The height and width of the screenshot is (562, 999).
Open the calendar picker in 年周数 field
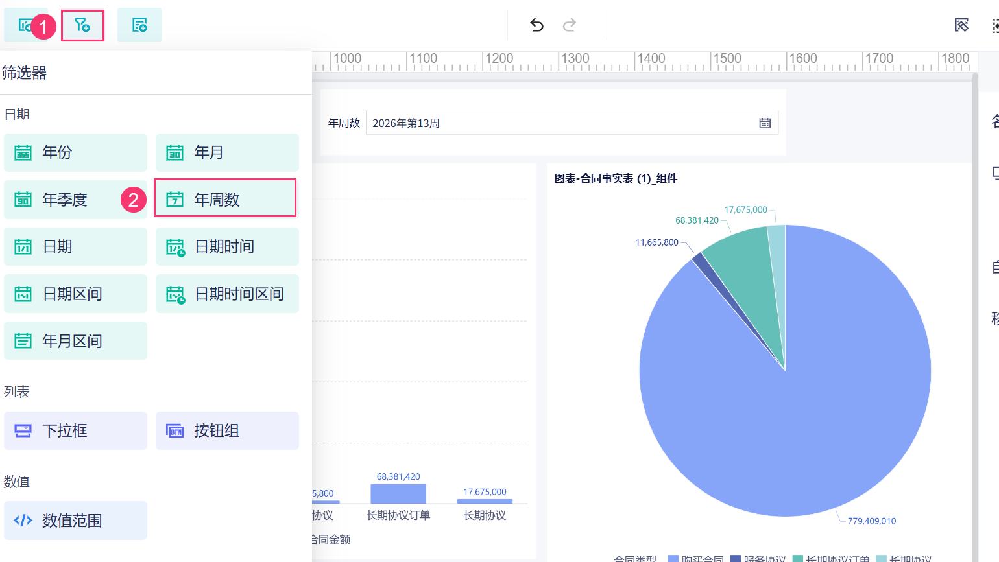tap(765, 123)
